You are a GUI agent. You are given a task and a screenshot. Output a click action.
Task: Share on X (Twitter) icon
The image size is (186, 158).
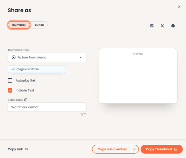(x=162, y=26)
